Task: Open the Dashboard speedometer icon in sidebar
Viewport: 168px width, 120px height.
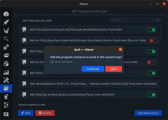Action: [x=6, y=14]
